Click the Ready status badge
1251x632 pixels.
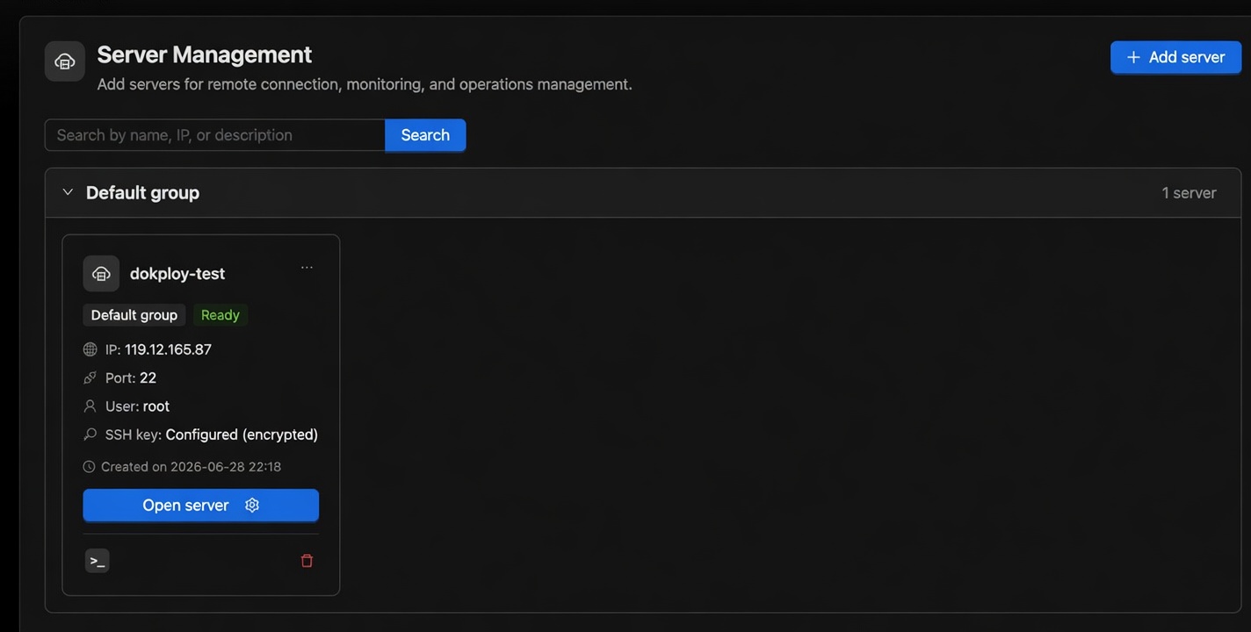point(221,315)
